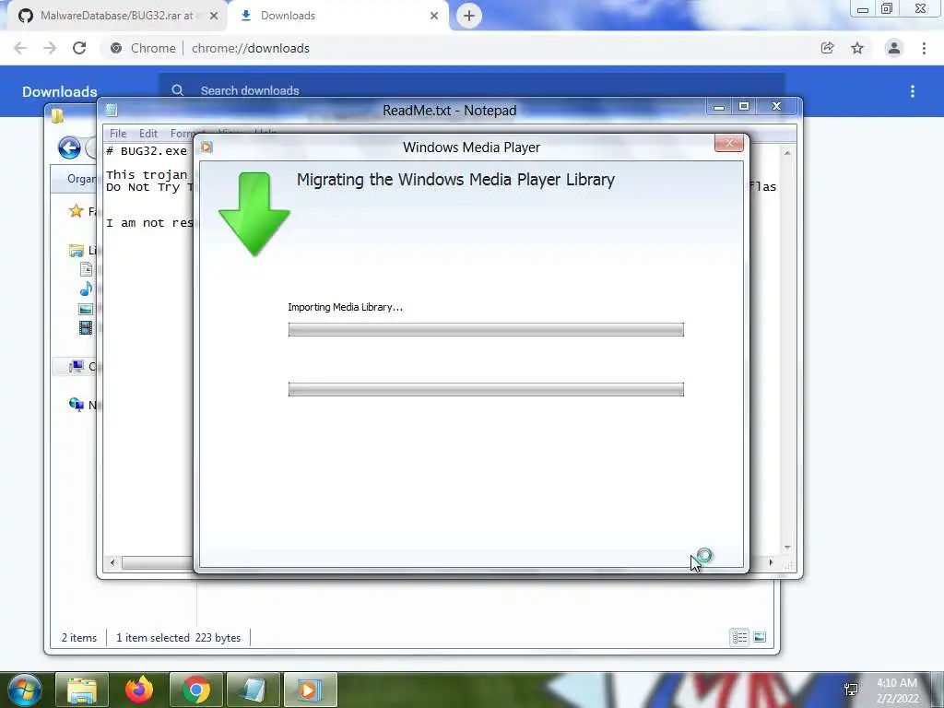This screenshot has height=708, width=944.
Task: Switch to Notepad from the taskbar
Action: point(254,690)
